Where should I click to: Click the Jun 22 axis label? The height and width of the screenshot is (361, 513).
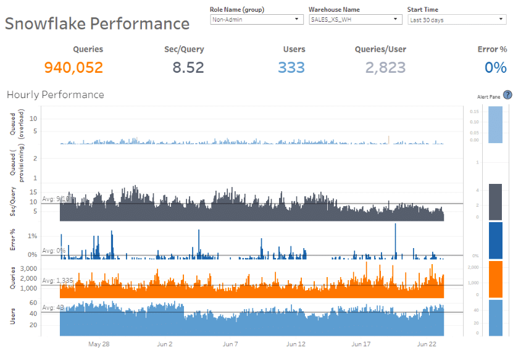[427, 344]
